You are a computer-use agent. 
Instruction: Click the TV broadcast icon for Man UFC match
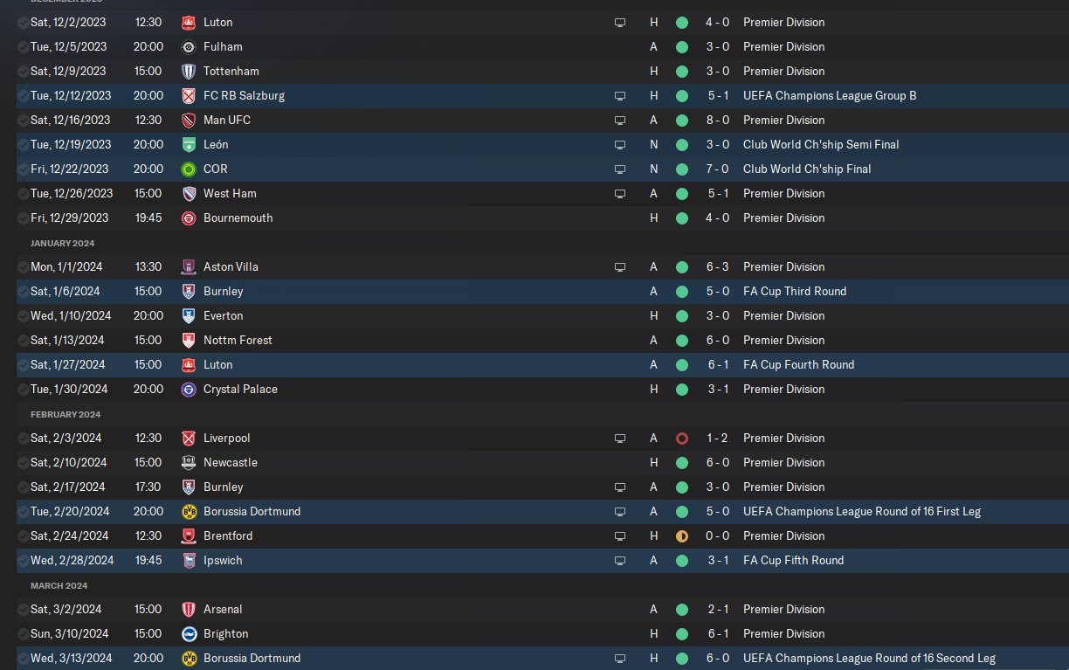(x=620, y=120)
